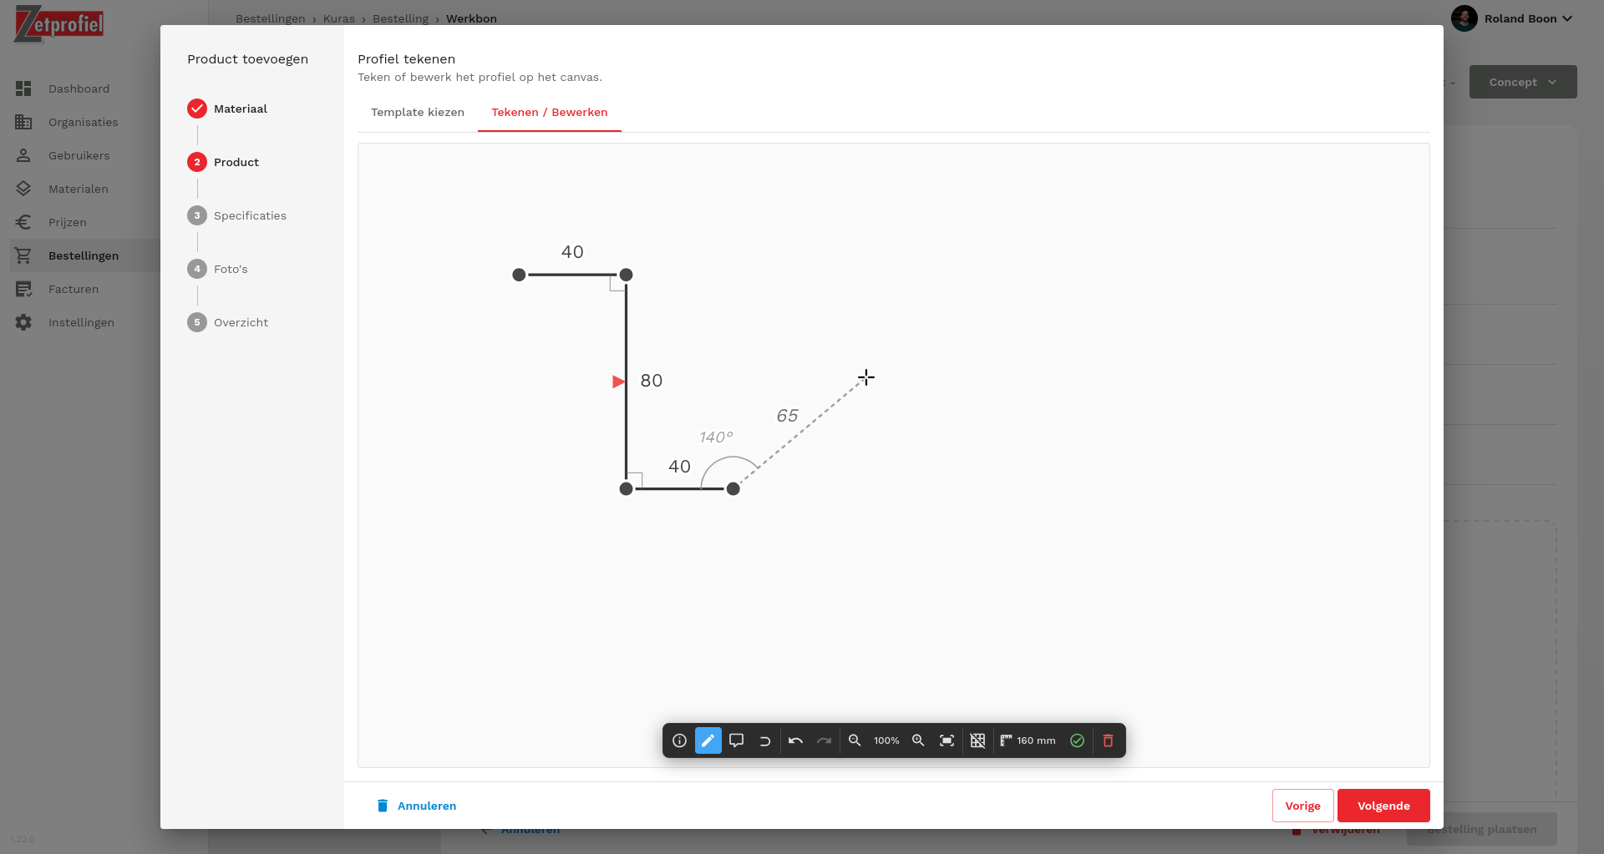Open the info icon in drawing toolbar
Viewport: 1604px width, 854px height.
pos(679,740)
